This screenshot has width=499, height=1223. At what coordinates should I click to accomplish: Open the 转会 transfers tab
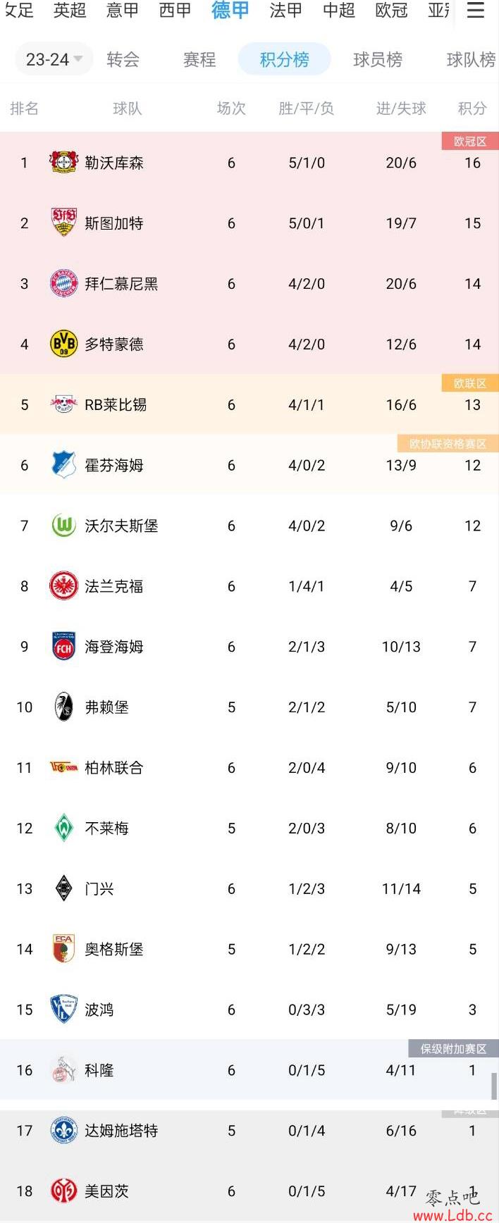pos(123,59)
